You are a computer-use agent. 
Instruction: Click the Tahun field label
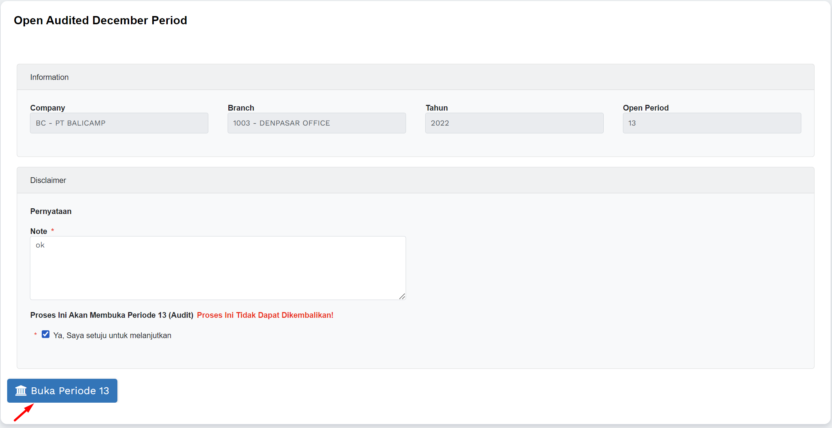pyautogui.click(x=436, y=108)
